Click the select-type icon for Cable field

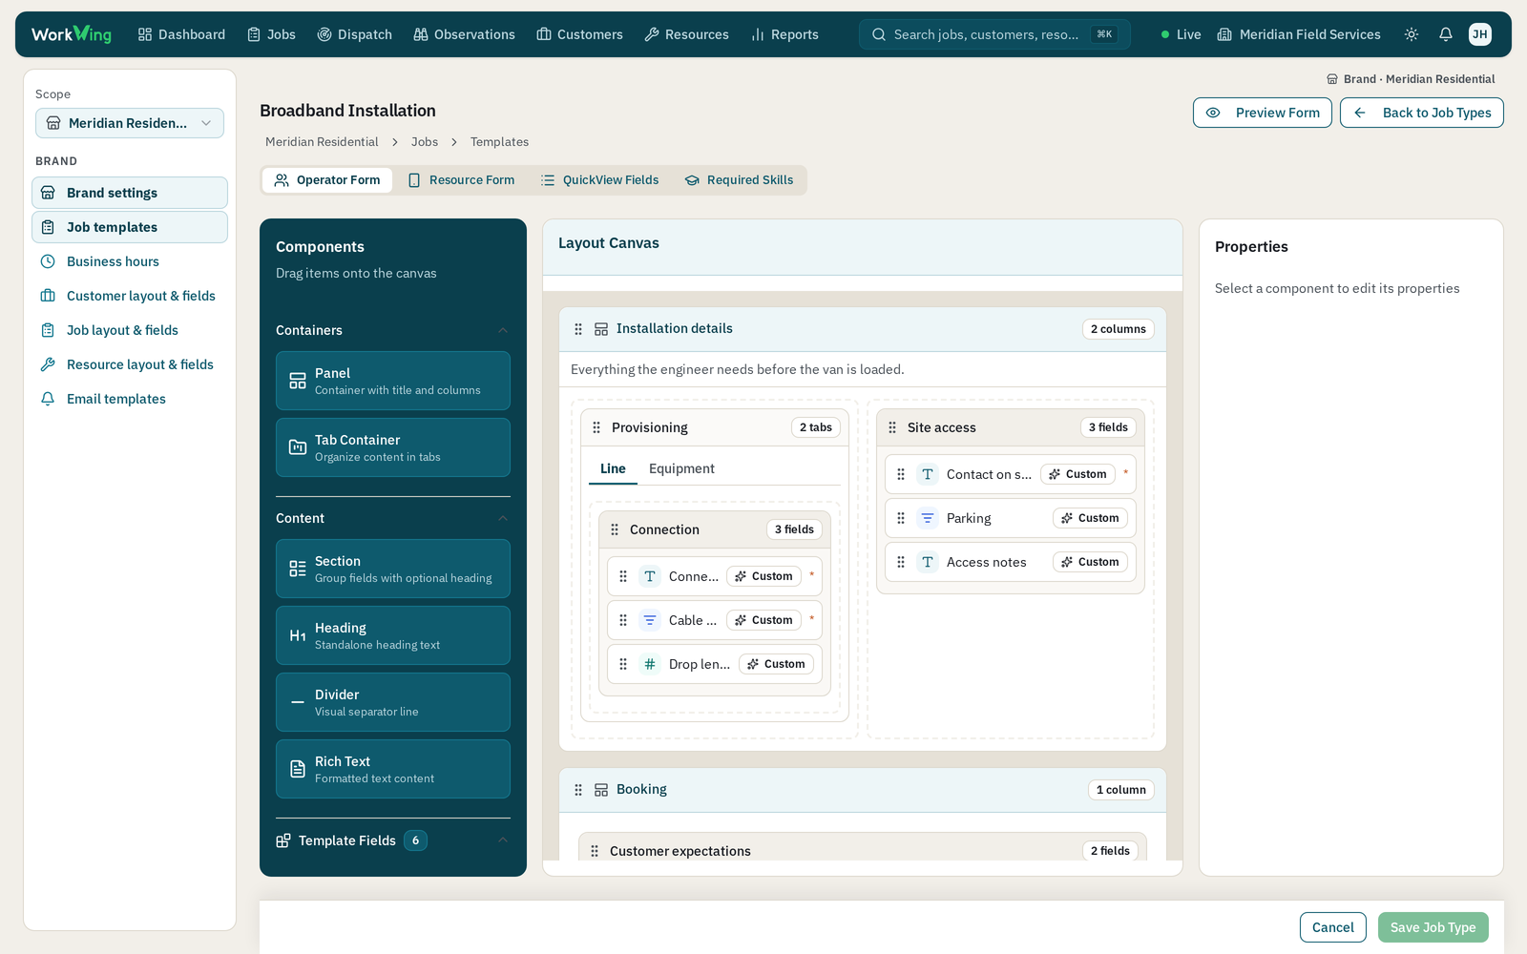pos(650,620)
